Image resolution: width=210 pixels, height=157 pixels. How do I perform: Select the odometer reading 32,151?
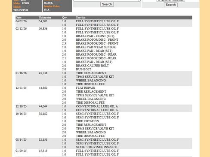43,140
